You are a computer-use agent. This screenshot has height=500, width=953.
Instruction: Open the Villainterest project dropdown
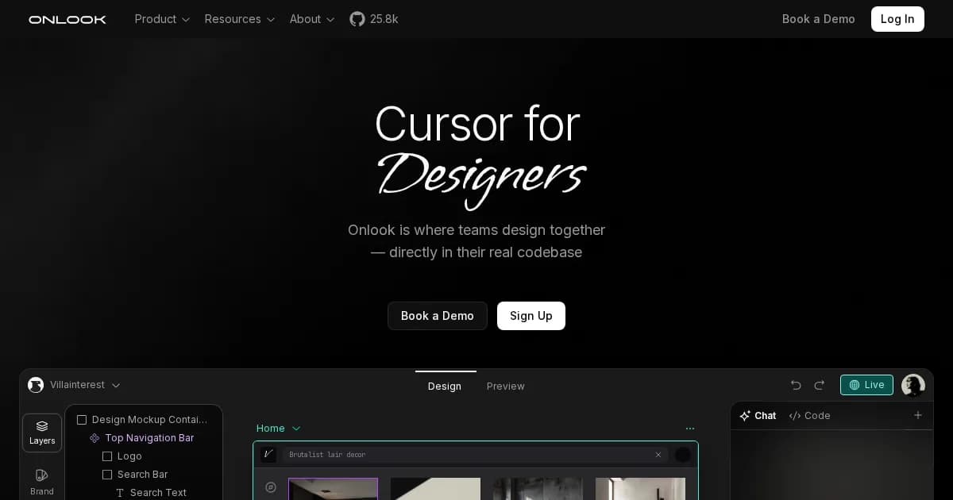(x=86, y=385)
